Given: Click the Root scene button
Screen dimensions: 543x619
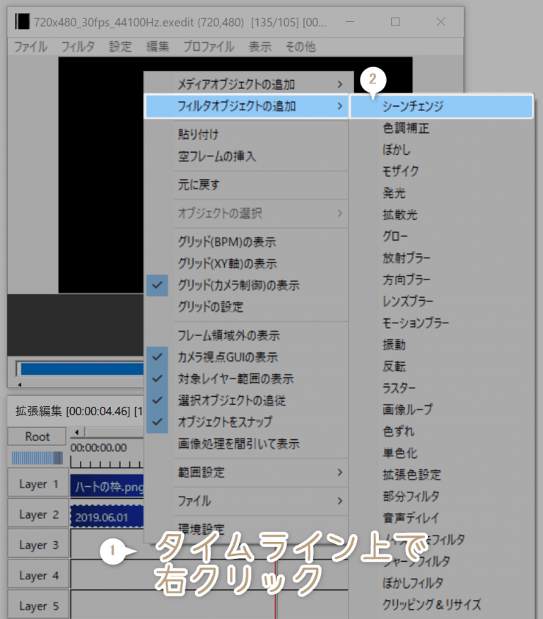Looking at the screenshot, I should [37, 436].
